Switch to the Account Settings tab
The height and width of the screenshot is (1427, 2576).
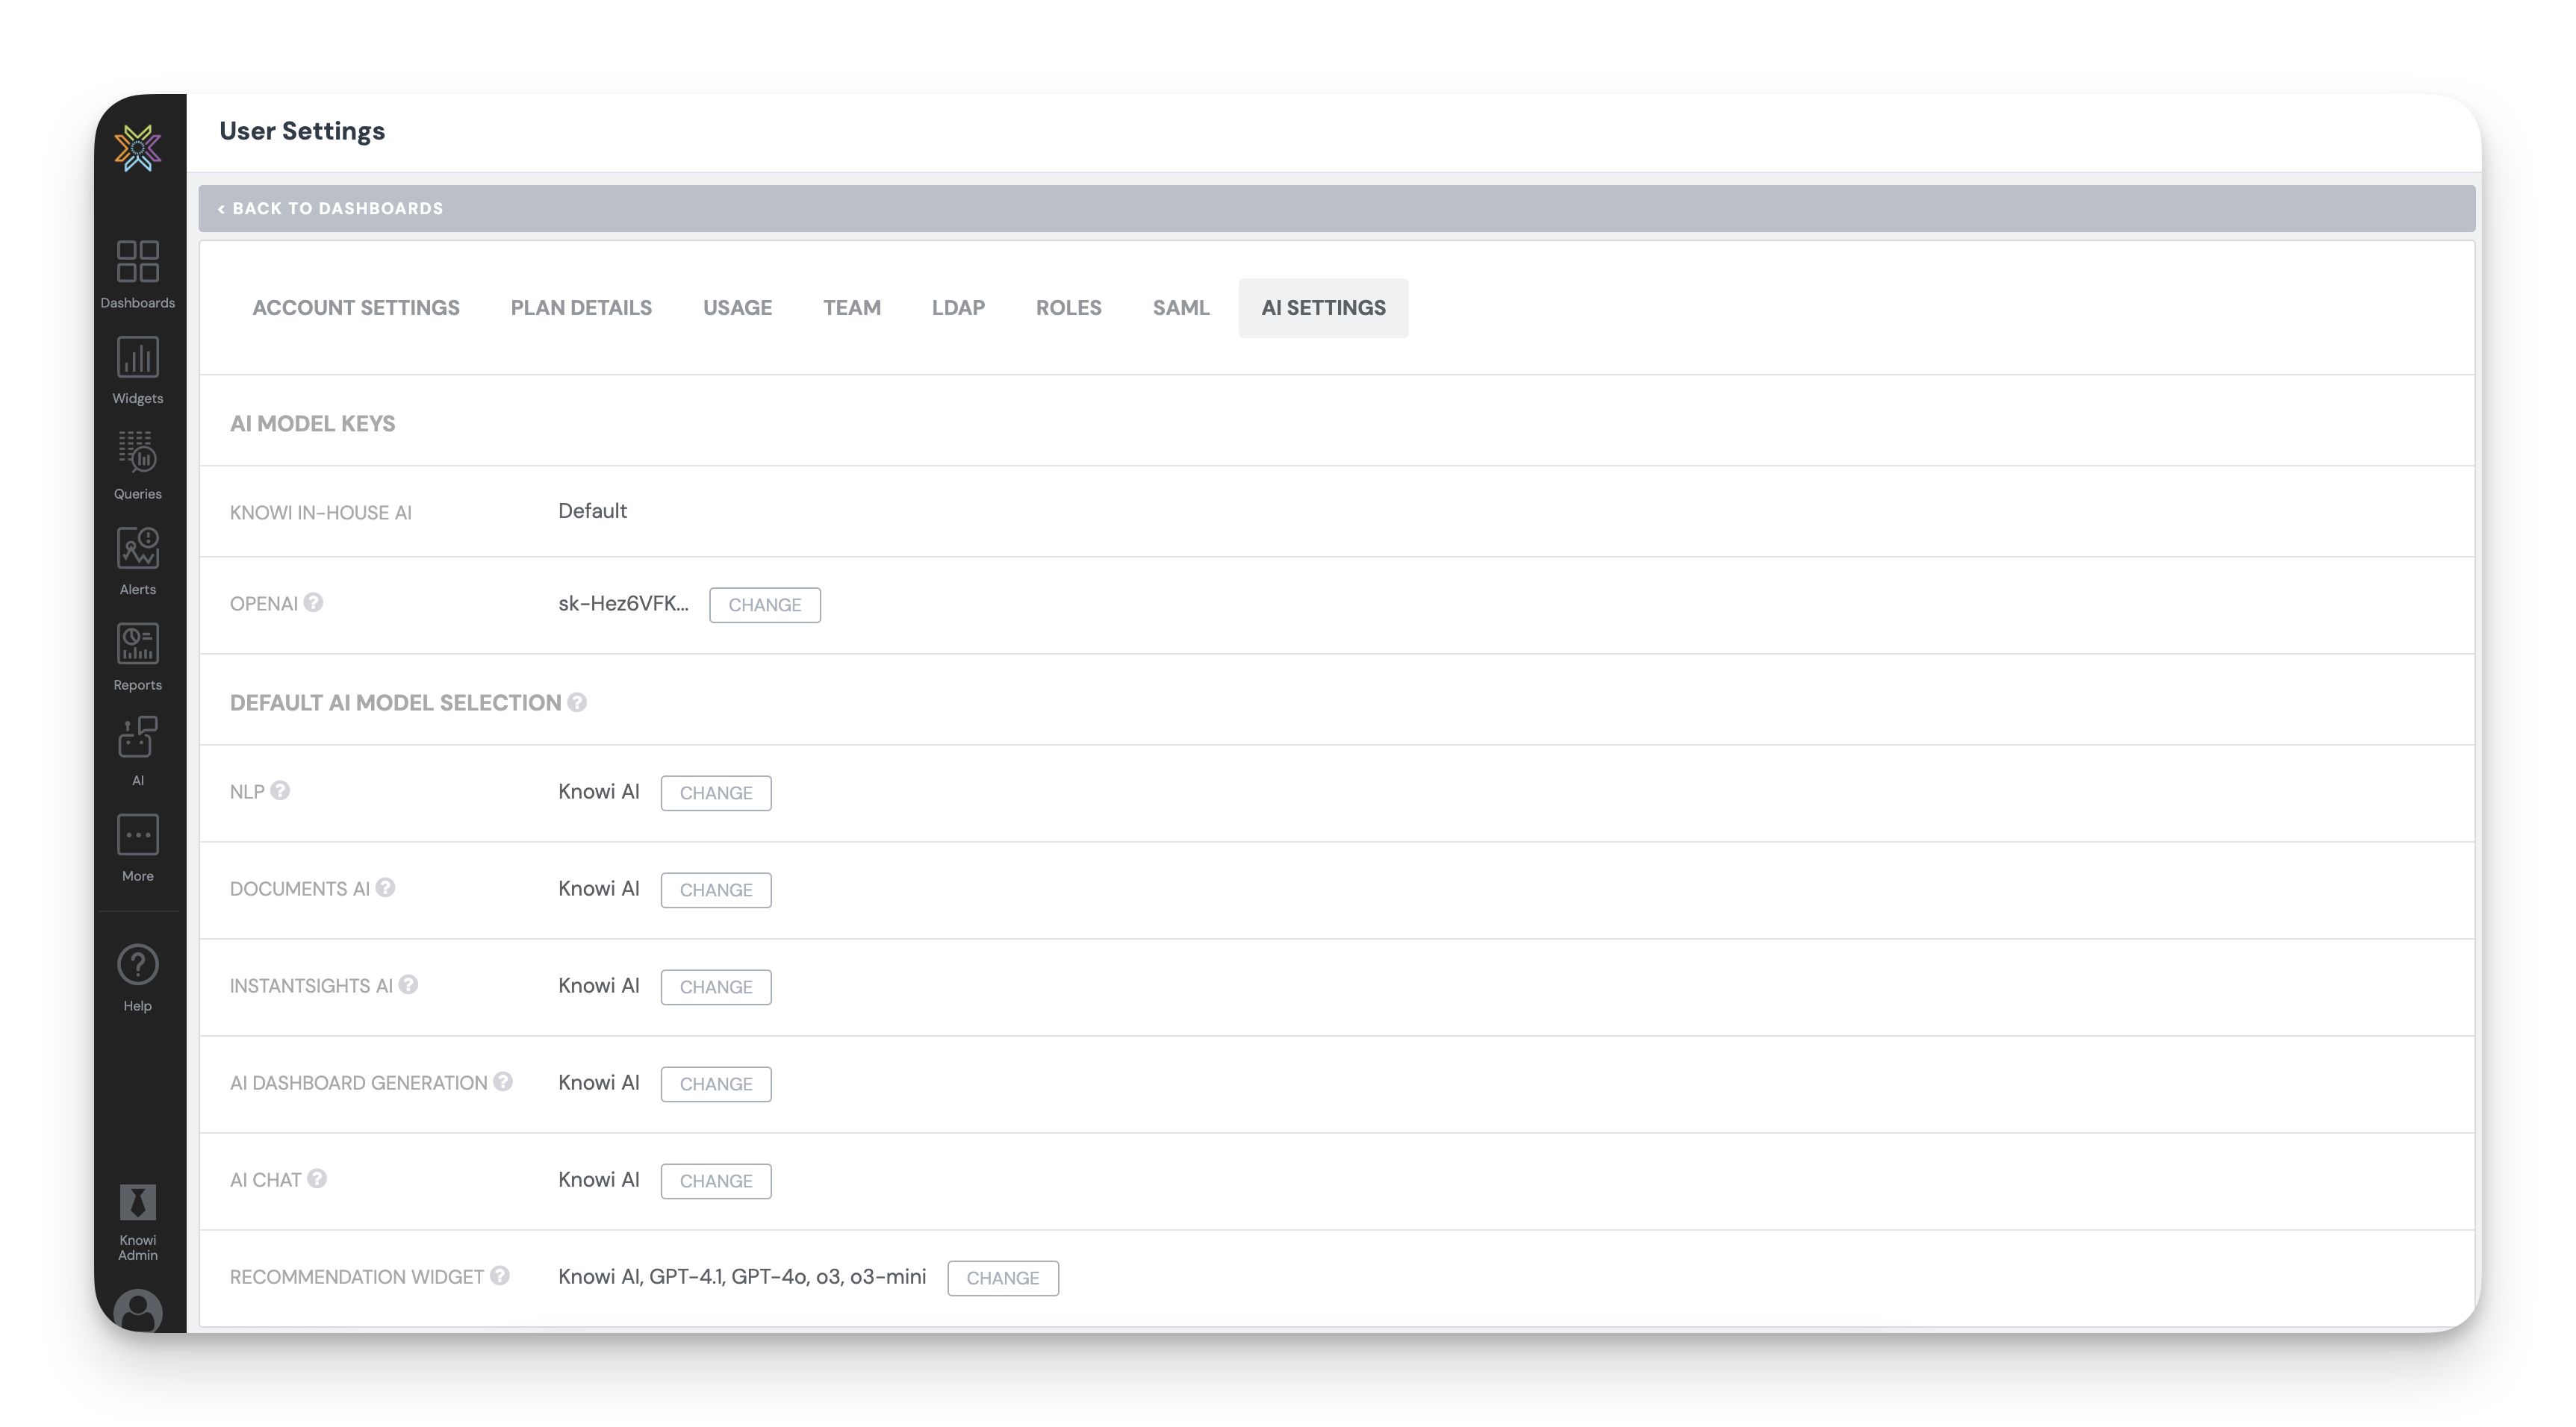tap(356, 307)
